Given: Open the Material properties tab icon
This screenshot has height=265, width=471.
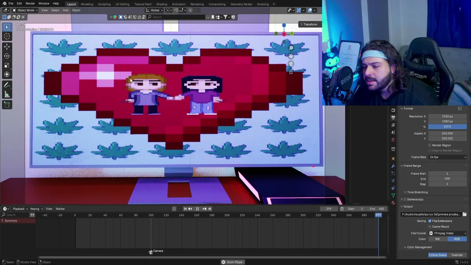Looking at the screenshot, I should click(393, 202).
